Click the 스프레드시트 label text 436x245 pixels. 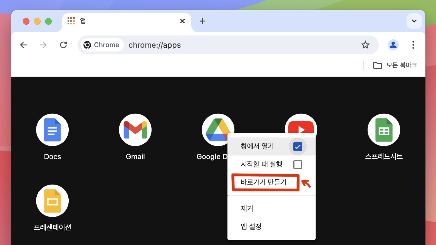[384, 156]
